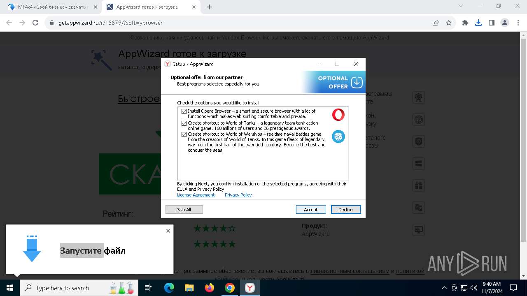Uncheck Install Opera Browser option
This screenshot has width=527, height=296.
pos(184,111)
